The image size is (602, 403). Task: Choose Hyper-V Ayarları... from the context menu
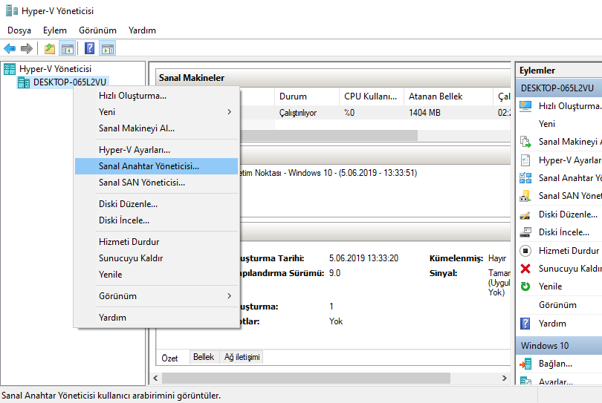point(156,150)
